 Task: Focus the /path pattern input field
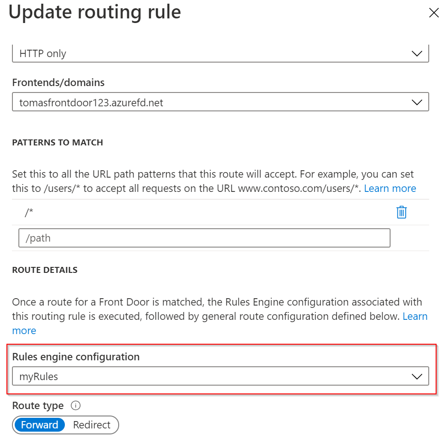pyautogui.click(x=204, y=238)
